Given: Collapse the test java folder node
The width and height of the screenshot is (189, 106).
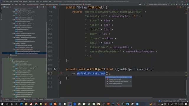Looking at the screenshot, I should pos(9,59).
